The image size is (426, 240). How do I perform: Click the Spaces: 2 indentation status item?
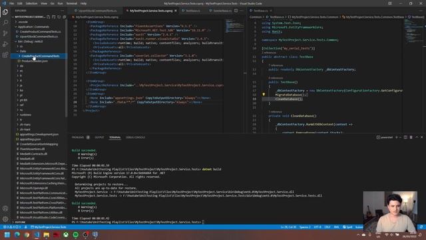(305, 227)
